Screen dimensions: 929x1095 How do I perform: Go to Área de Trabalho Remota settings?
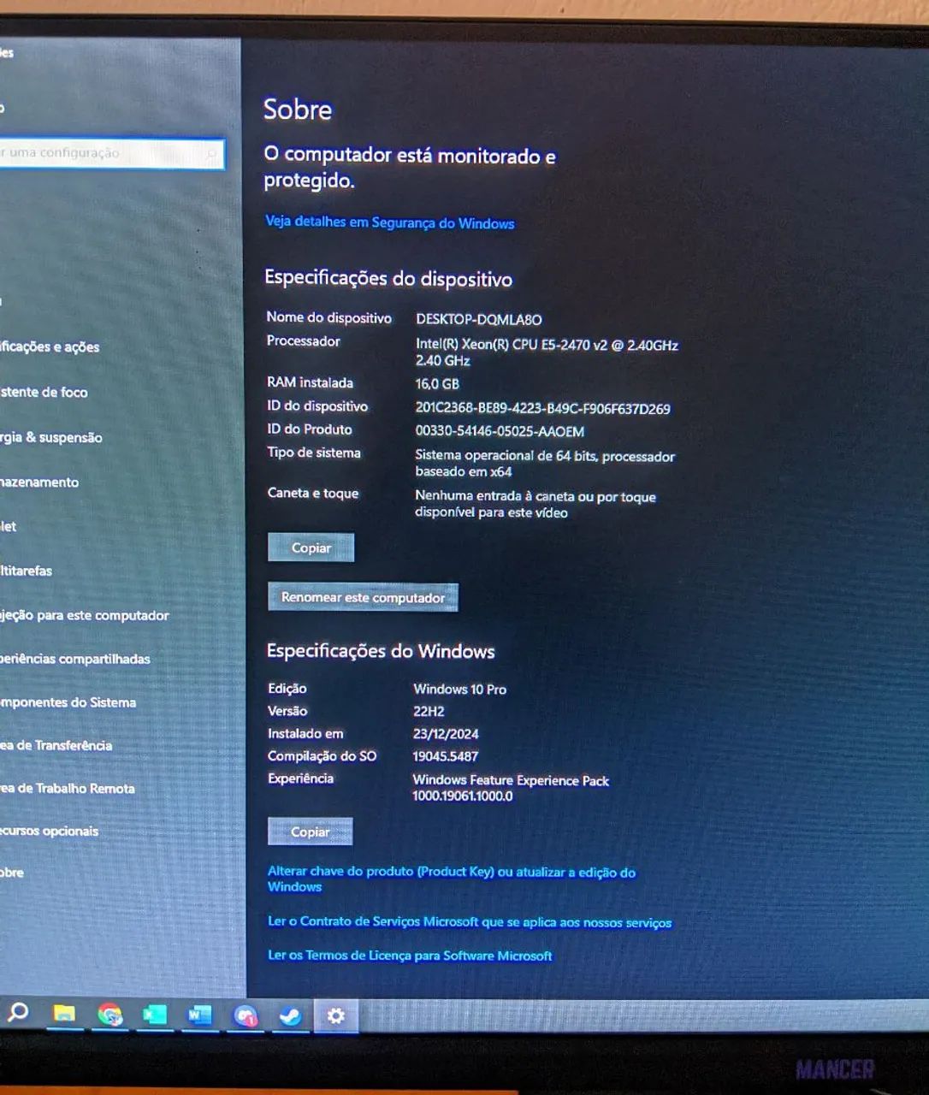click(x=68, y=788)
